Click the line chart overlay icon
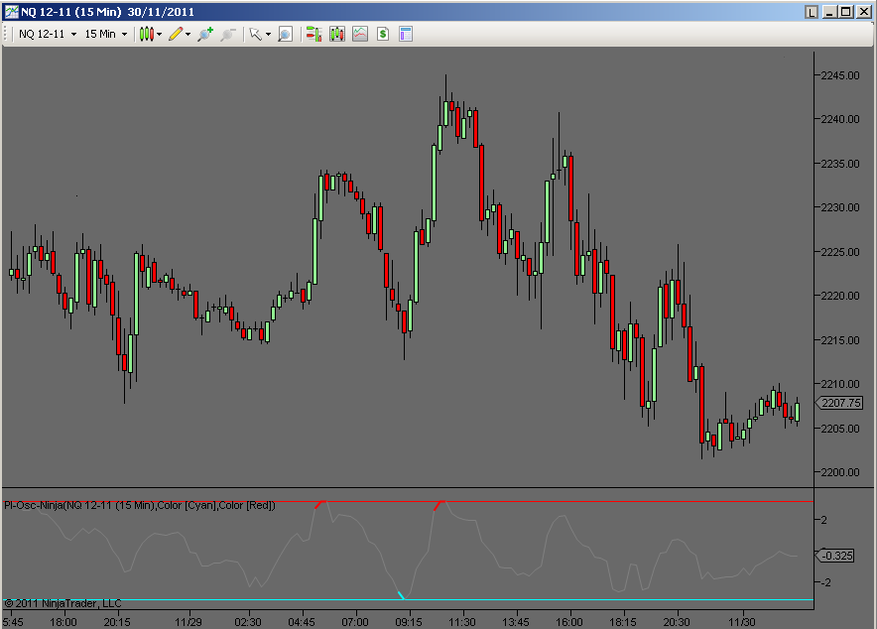 click(x=359, y=34)
